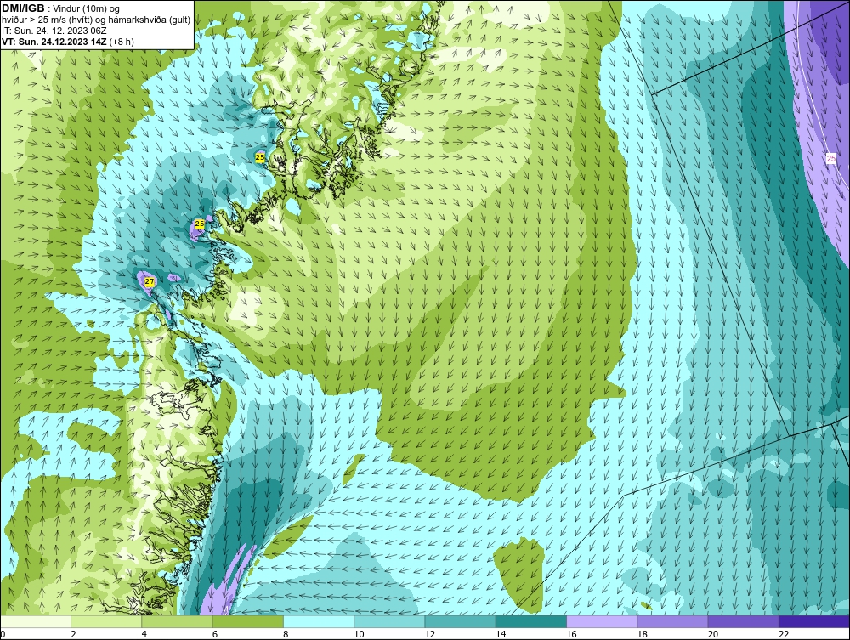850x640 pixels.
Task: Select the 14–16 m/s dark teal swatch
Action: pyautogui.click(x=530, y=621)
